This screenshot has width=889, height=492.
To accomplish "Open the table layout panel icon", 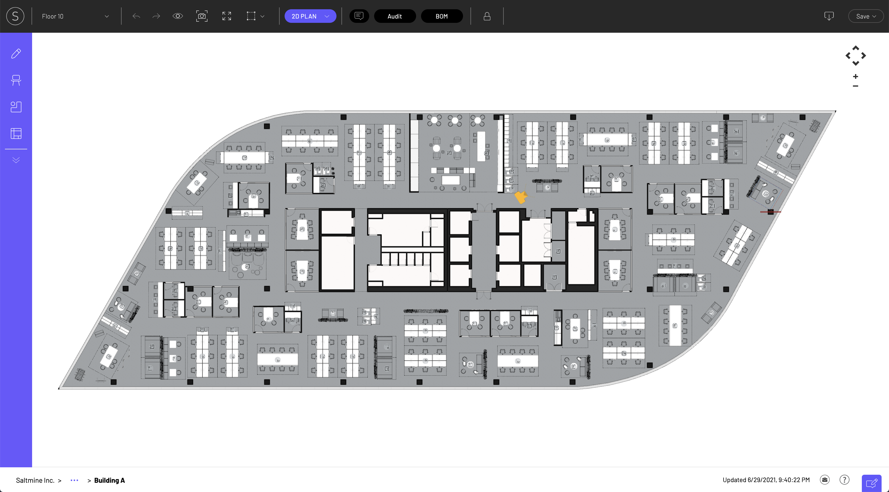I will point(16,134).
